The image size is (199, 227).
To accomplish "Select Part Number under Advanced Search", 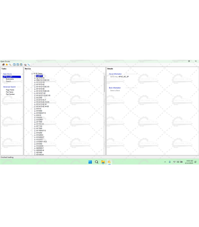I will pyautogui.click(x=10, y=94).
